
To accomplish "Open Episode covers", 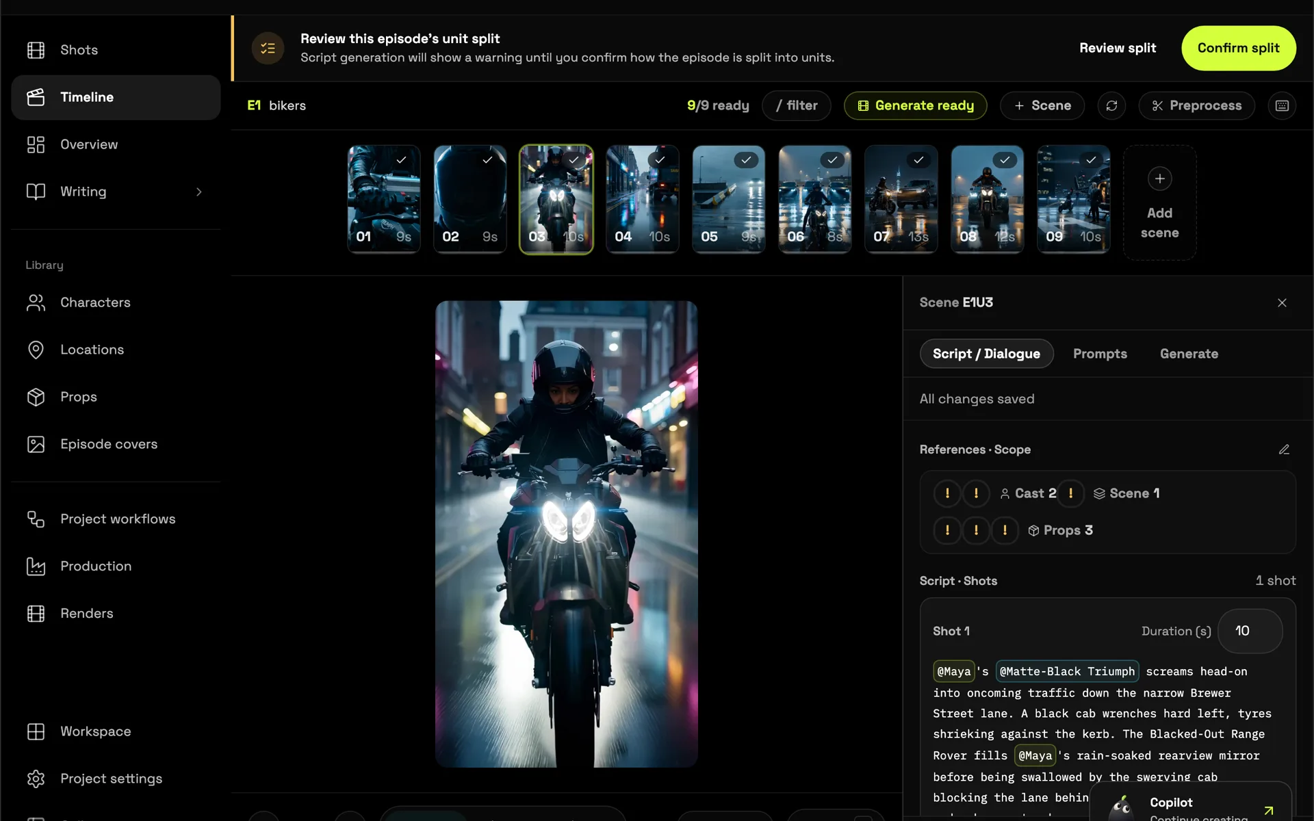I will 116,444.
